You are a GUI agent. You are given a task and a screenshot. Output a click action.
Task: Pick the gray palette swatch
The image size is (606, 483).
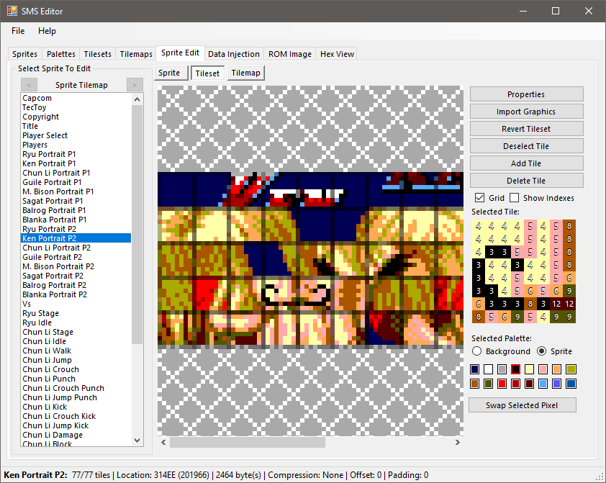pos(502,369)
